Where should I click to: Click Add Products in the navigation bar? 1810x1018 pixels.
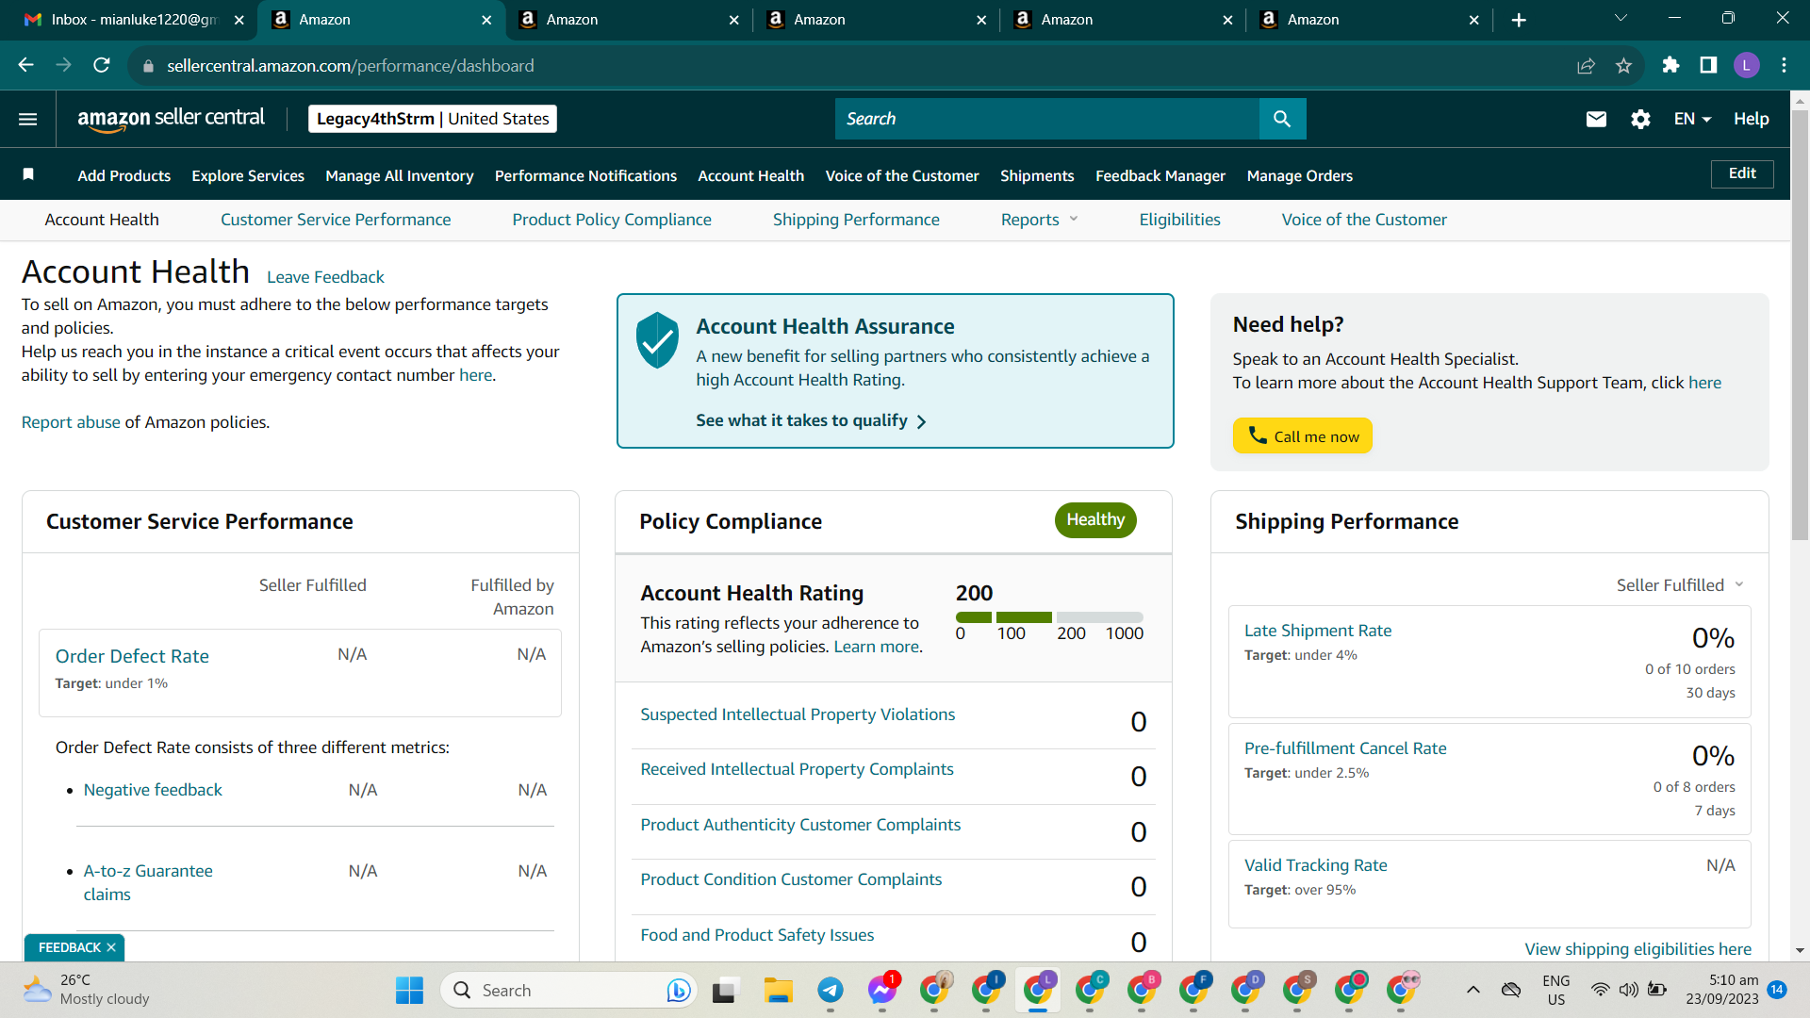tap(124, 175)
